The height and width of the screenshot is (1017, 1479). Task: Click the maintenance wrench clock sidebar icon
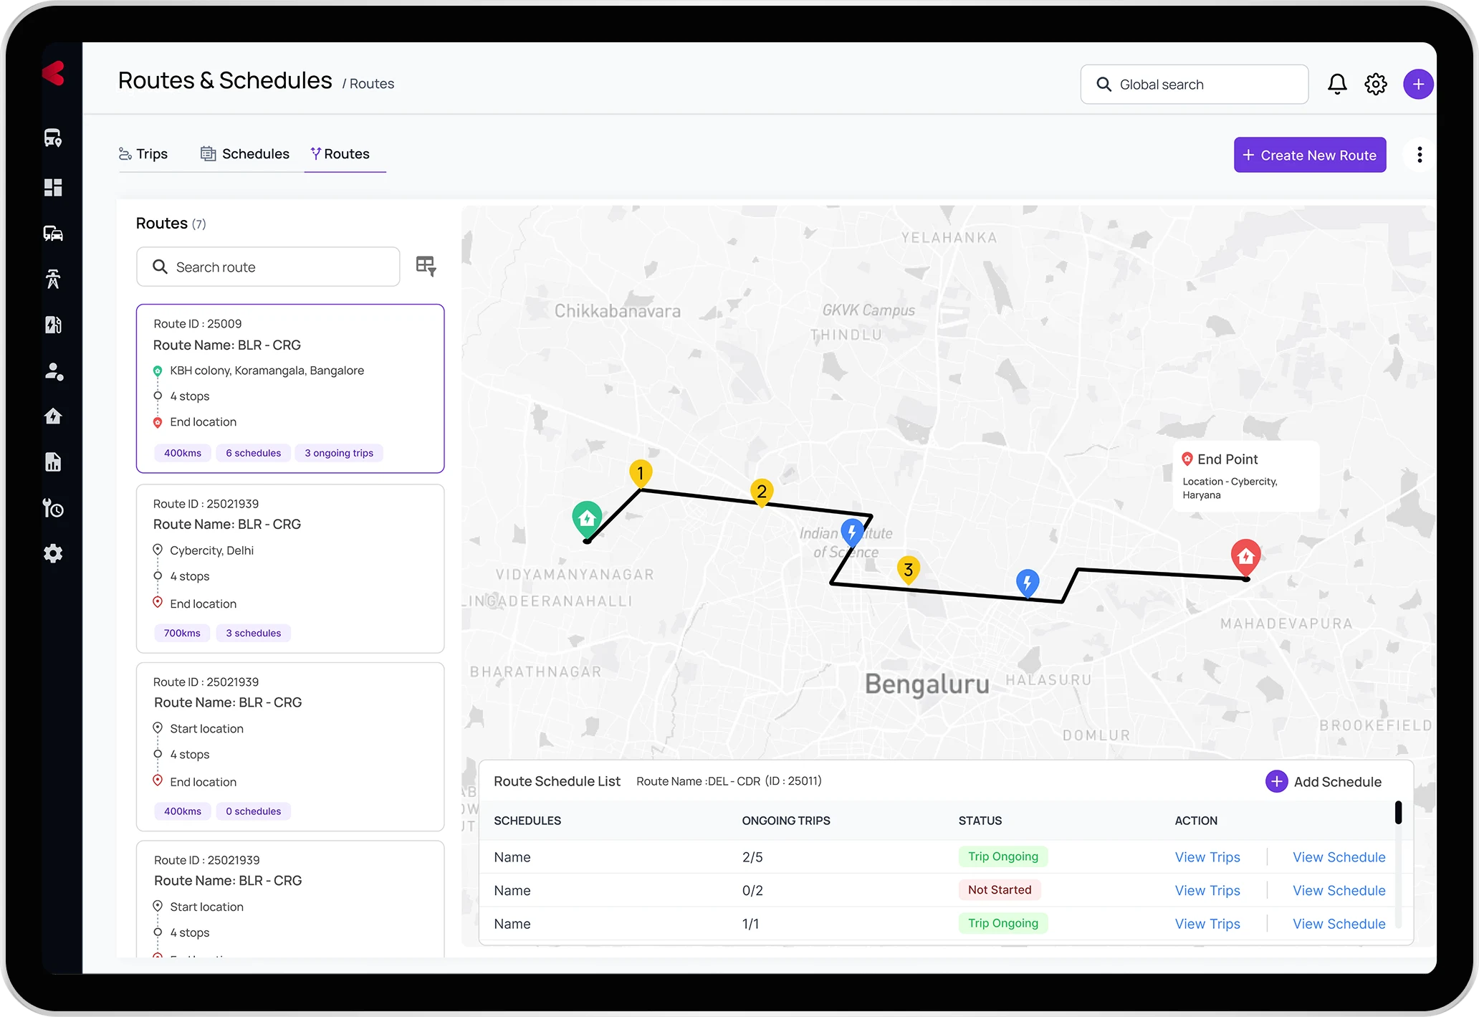pyautogui.click(x=53, y=508)
